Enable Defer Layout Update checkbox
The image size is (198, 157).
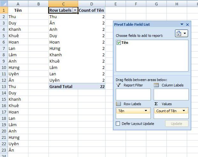point(118,124)
